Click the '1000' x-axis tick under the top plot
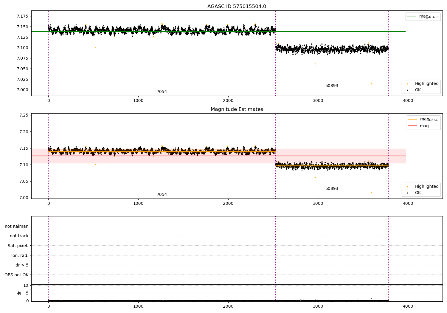 coord(138,100)
